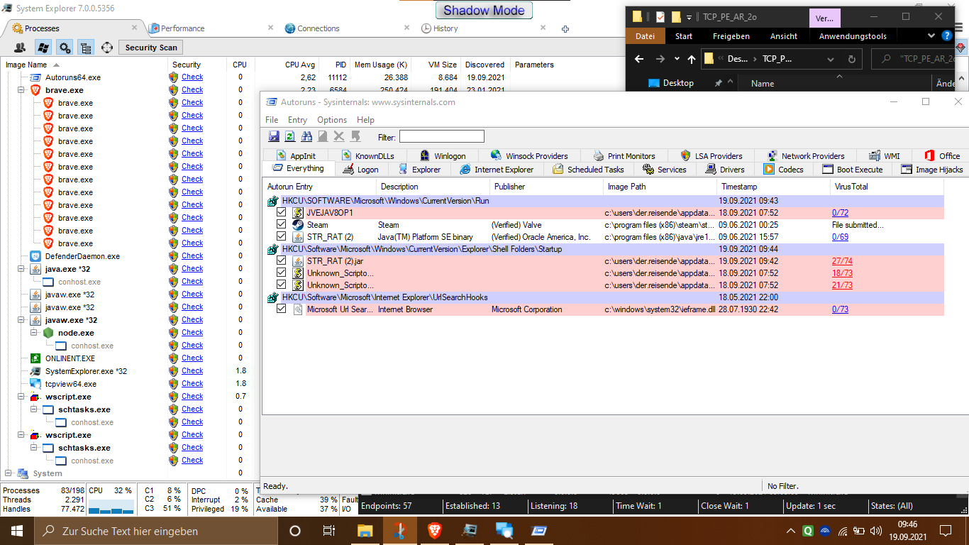Open the Windows Start menu
This screenshot has height=545, width=969.
16,531
